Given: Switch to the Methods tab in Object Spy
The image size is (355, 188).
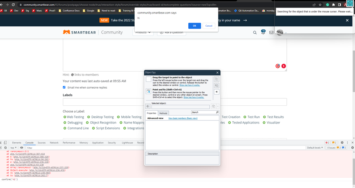Looking at the screenshot, I should pyautogui.click(x=163, y=113).
